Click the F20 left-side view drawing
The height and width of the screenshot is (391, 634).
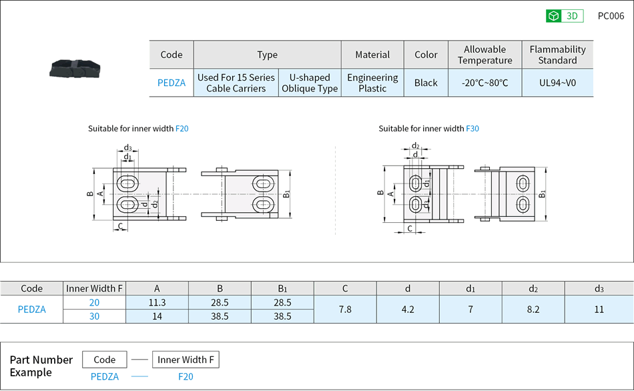[138, 193]
